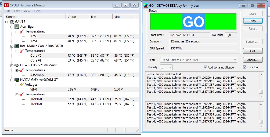The width and height of the screenshot is (270, 137).
Task: Click the Exit button
Action: pos(253,51)
